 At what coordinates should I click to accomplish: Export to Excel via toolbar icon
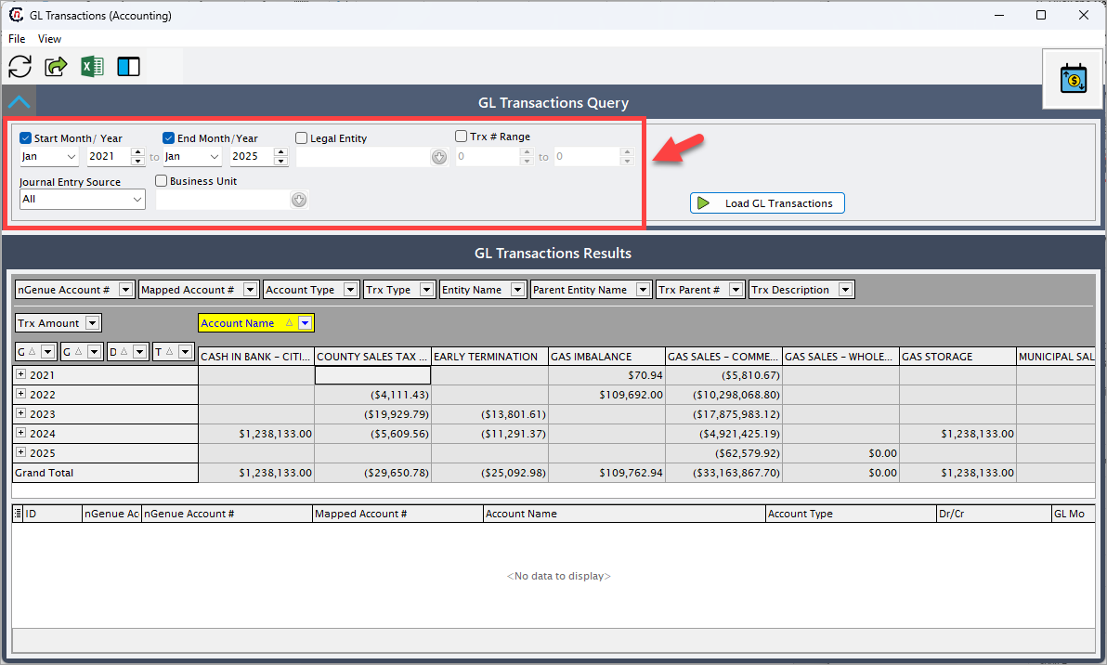pyautogui.click(x=92, y=66)
